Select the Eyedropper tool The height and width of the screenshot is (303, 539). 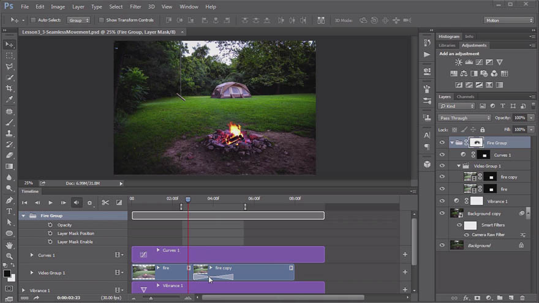coord(9,99)
